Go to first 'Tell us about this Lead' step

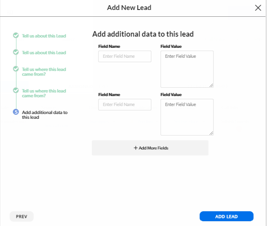44,36
